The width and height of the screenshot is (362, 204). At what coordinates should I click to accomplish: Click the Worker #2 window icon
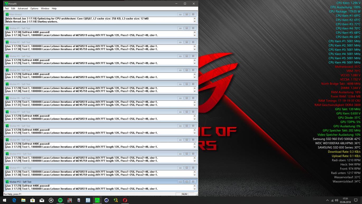click(x=7, y=42)
